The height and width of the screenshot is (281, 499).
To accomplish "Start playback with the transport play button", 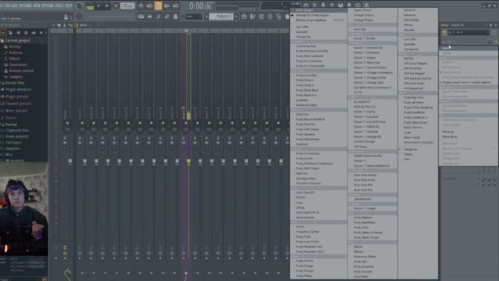I will click(x=99, y=5).
